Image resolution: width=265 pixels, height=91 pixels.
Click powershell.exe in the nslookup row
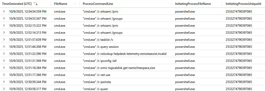point(185,54)
